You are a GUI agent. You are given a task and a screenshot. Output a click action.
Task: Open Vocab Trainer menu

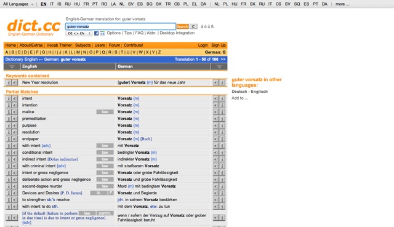59,45
